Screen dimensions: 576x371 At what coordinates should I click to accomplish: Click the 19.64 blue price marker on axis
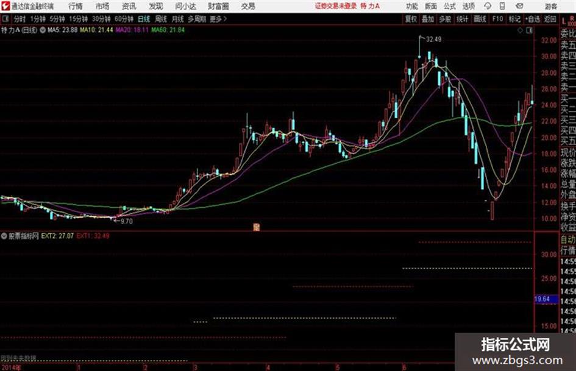pos(542,299)
